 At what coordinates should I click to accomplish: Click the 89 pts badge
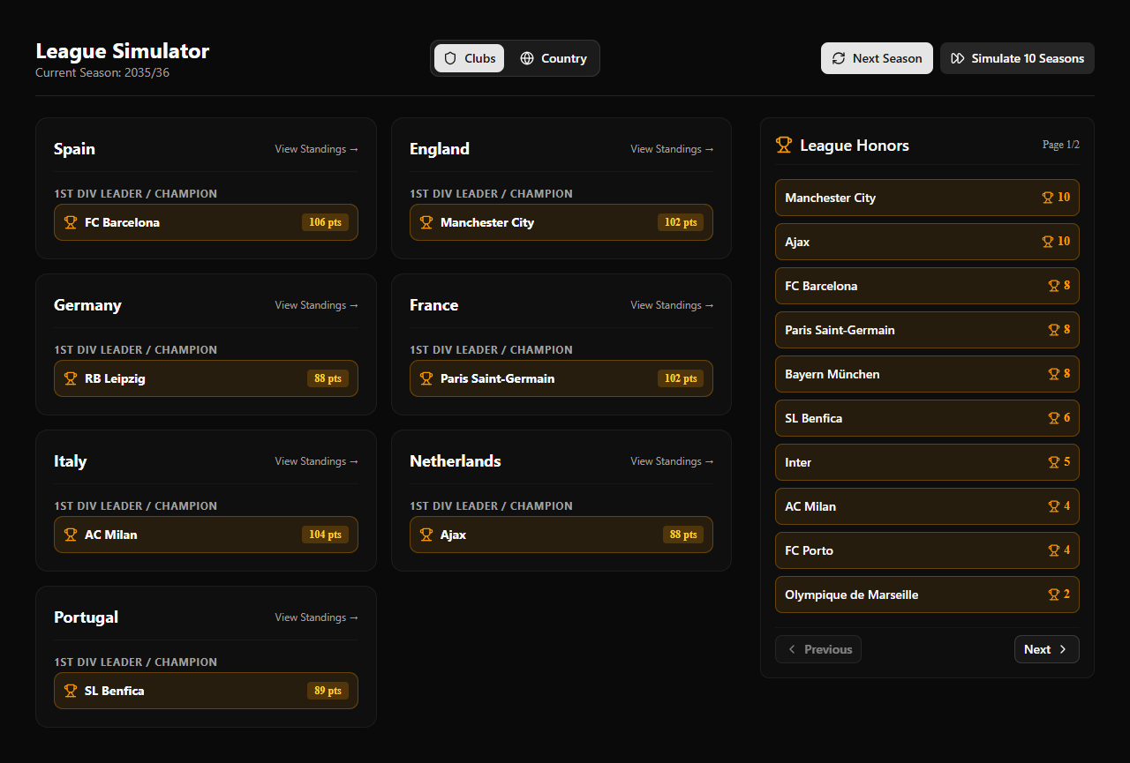328,691
